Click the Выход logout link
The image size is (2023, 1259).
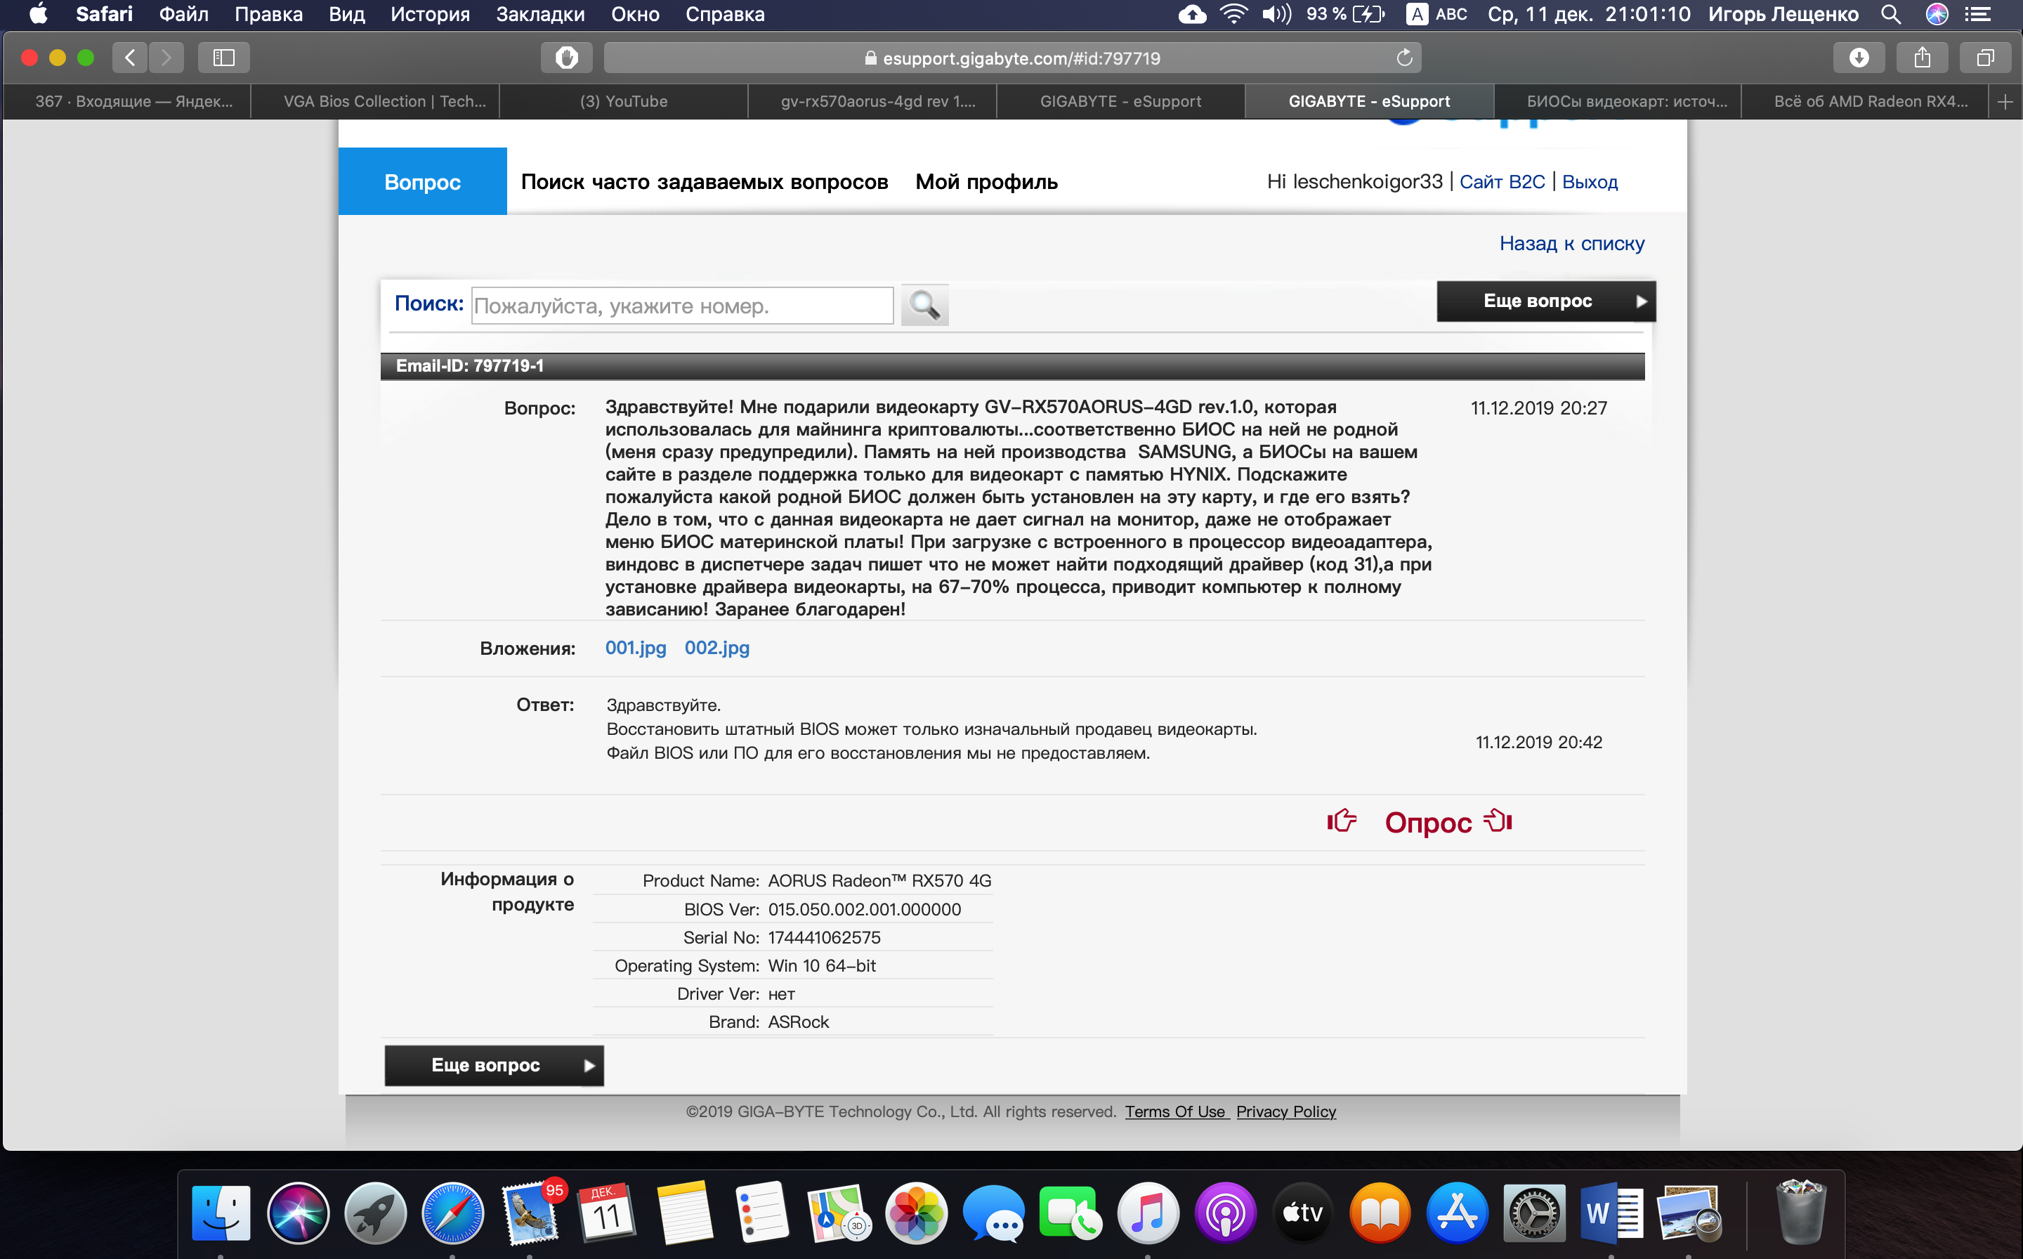pyautogui.click(x=1590, y=181)
